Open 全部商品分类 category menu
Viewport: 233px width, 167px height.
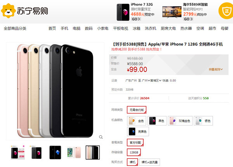click(x=15, y=28)
